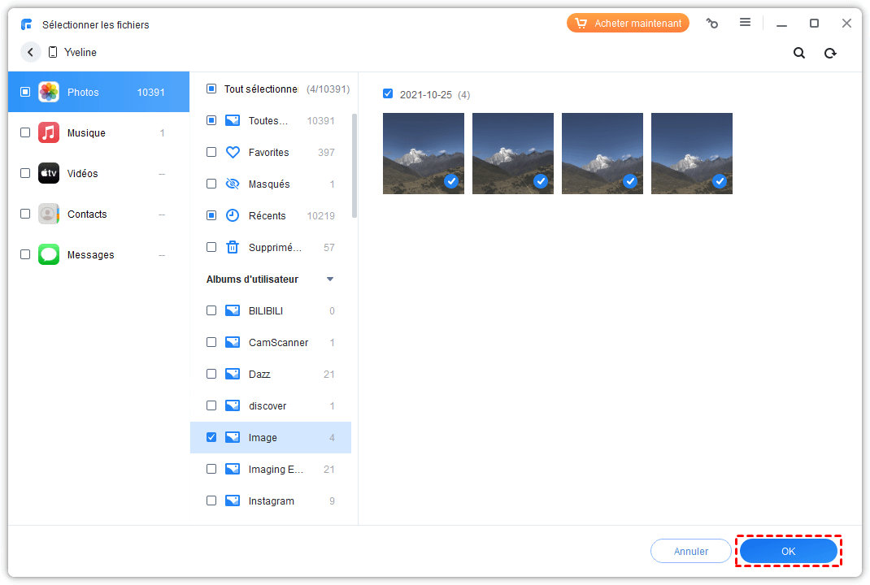Select the Favorites heart icon
Image resolution: width=870 pixels, height=585 pixels.
(x=233, y=152)
